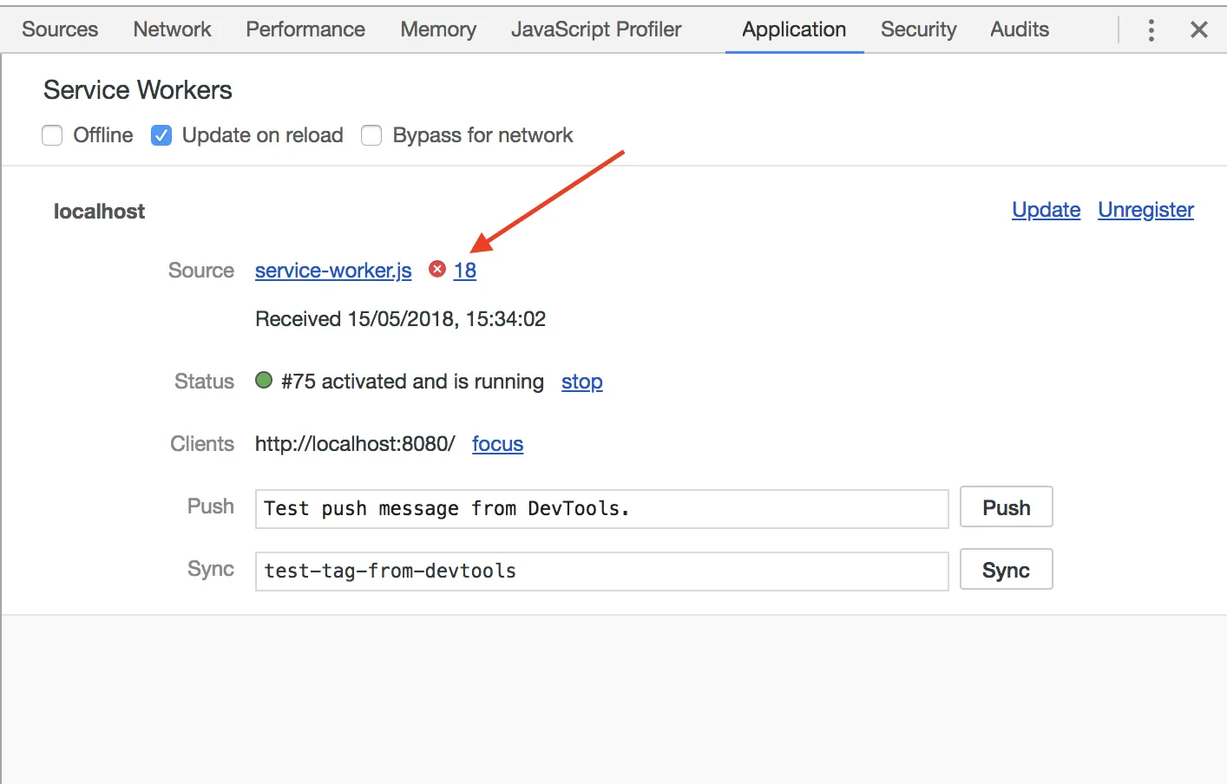Unregister the localhost service worker
Screen dimensions: 1227x784
click(1145, 210)
